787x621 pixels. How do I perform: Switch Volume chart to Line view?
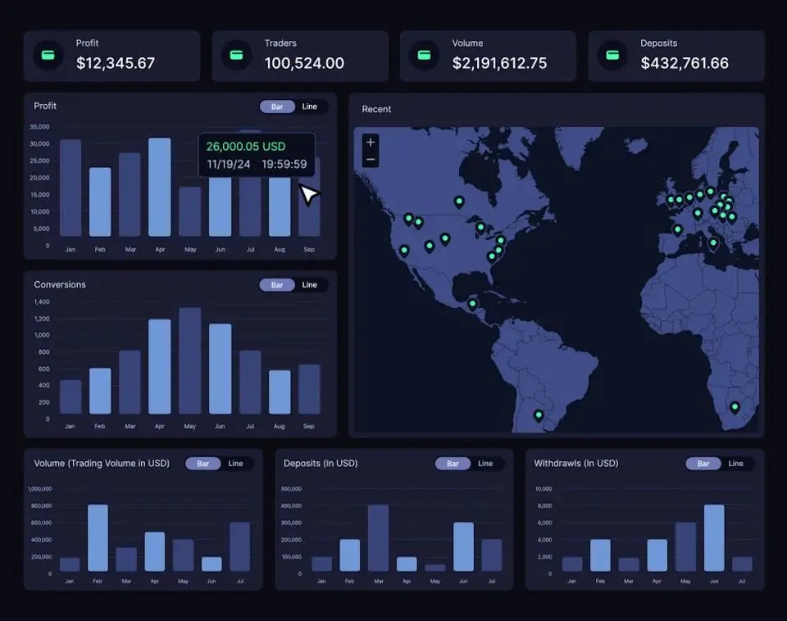[x=235, y=464]
